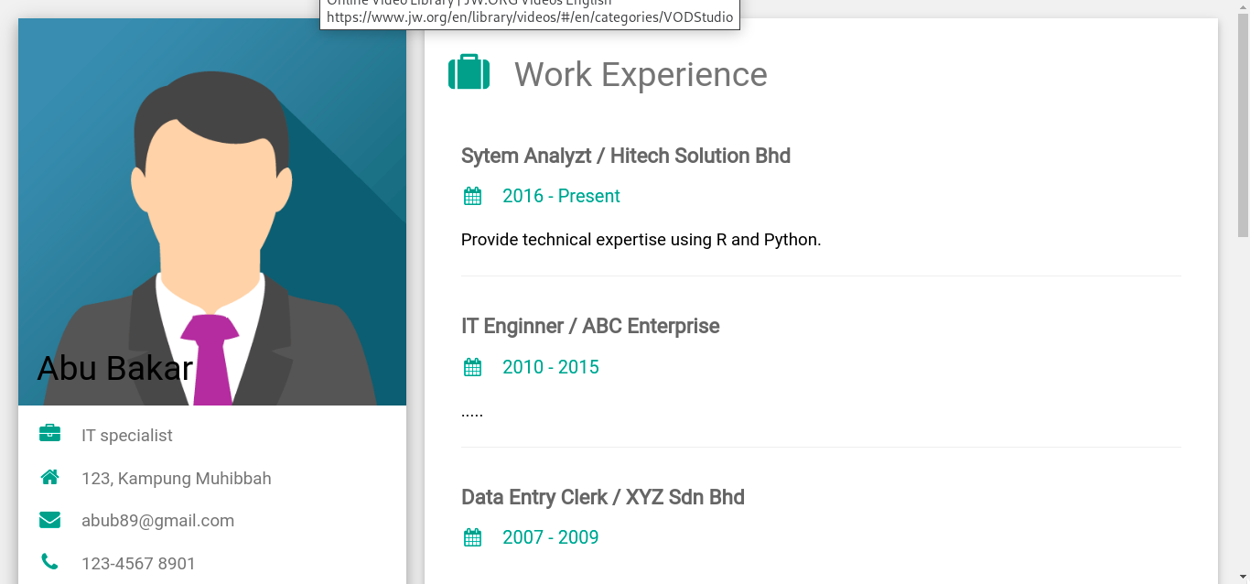Click Sytem Analyzt / Hitech Solution Bhd title
This screenshot has width=1250, height=584.
click(626, 156)
